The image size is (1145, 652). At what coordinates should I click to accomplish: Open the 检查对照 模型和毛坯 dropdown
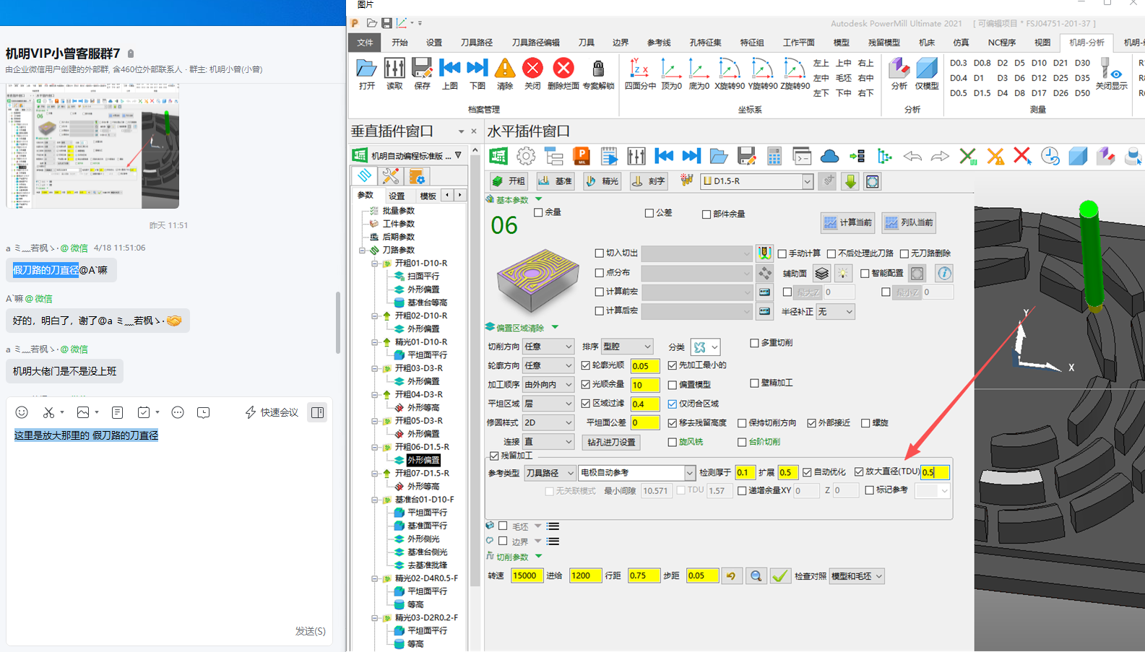tap(857, 576)
